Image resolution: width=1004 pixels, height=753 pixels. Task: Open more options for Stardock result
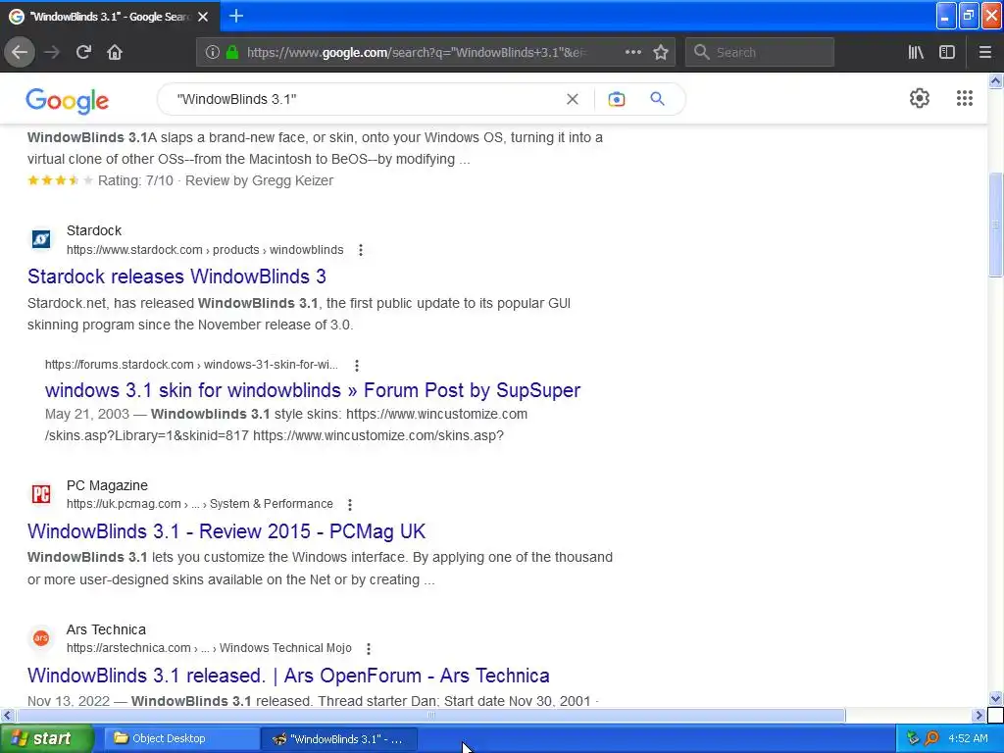point(361,250)
